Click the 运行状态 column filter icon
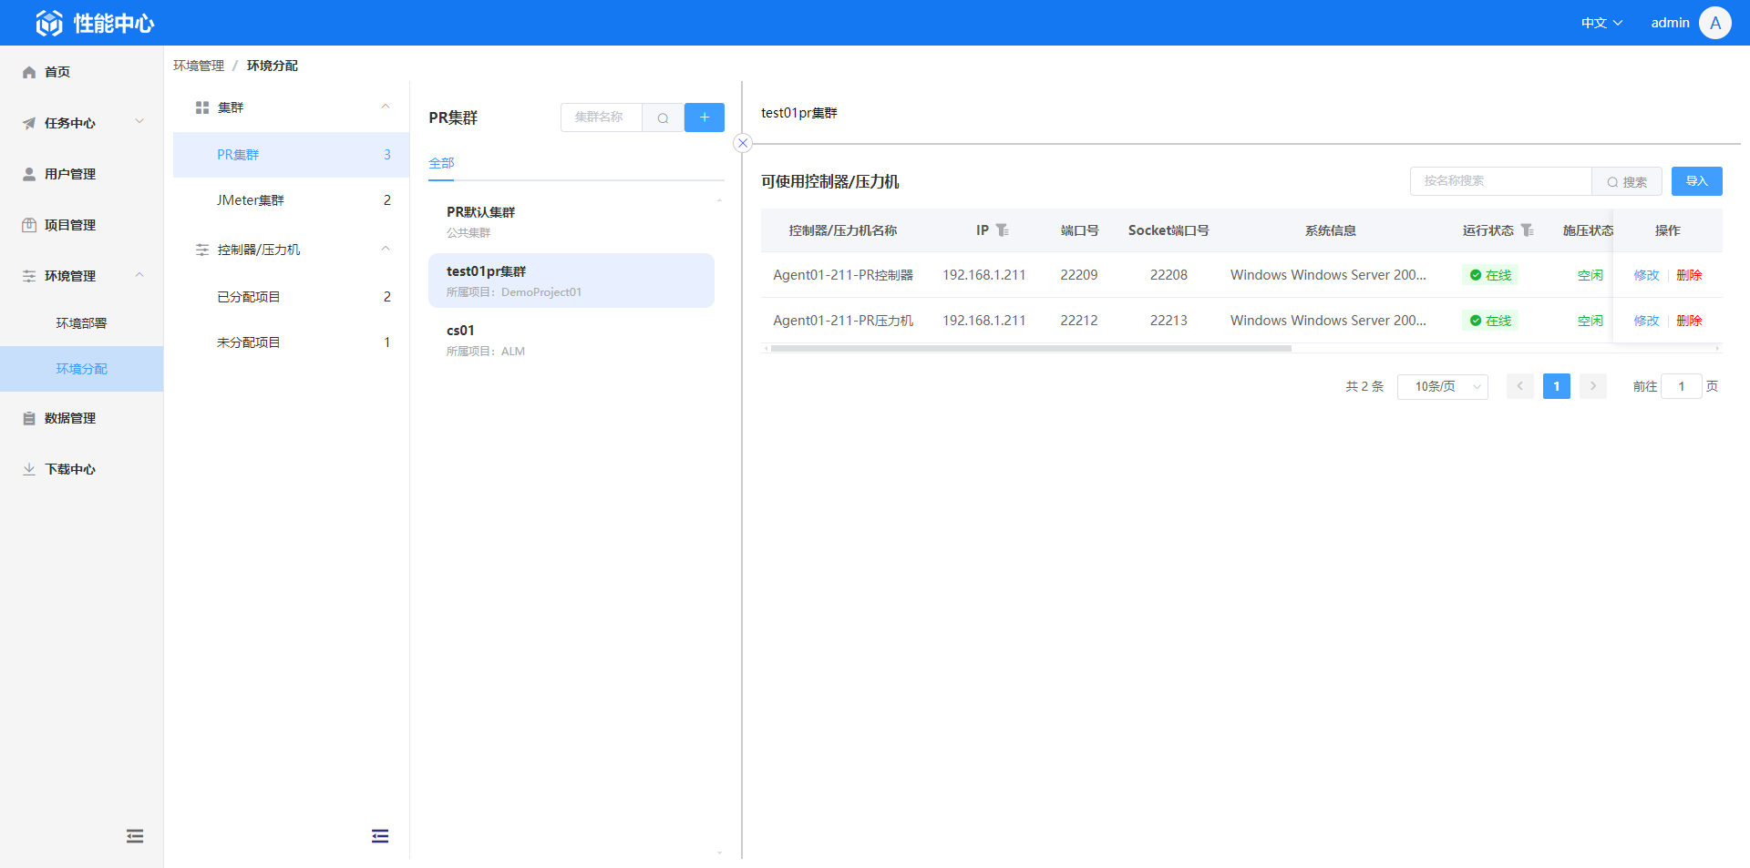 (1527, 230)
